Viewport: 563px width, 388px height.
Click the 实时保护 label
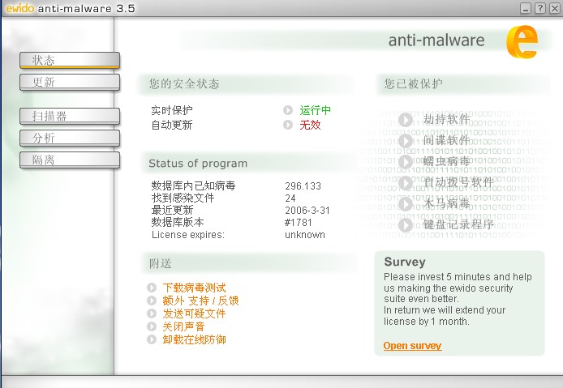[172, 110]
